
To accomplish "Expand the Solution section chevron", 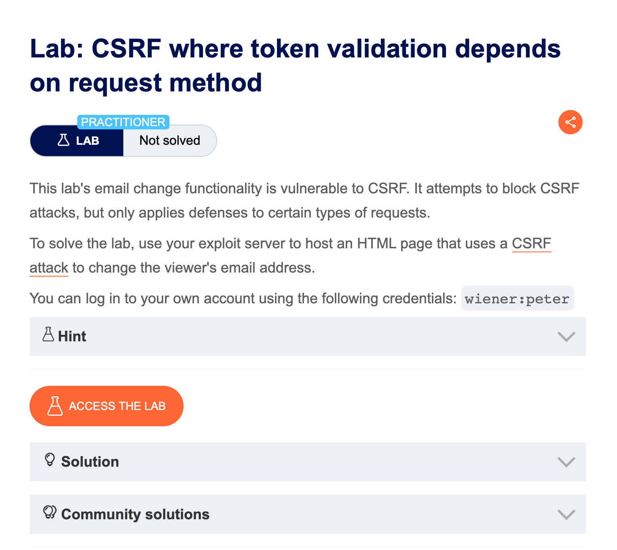I will click(x=566, y=462).
